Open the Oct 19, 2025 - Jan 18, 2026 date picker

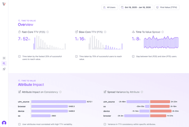[136, 7]
